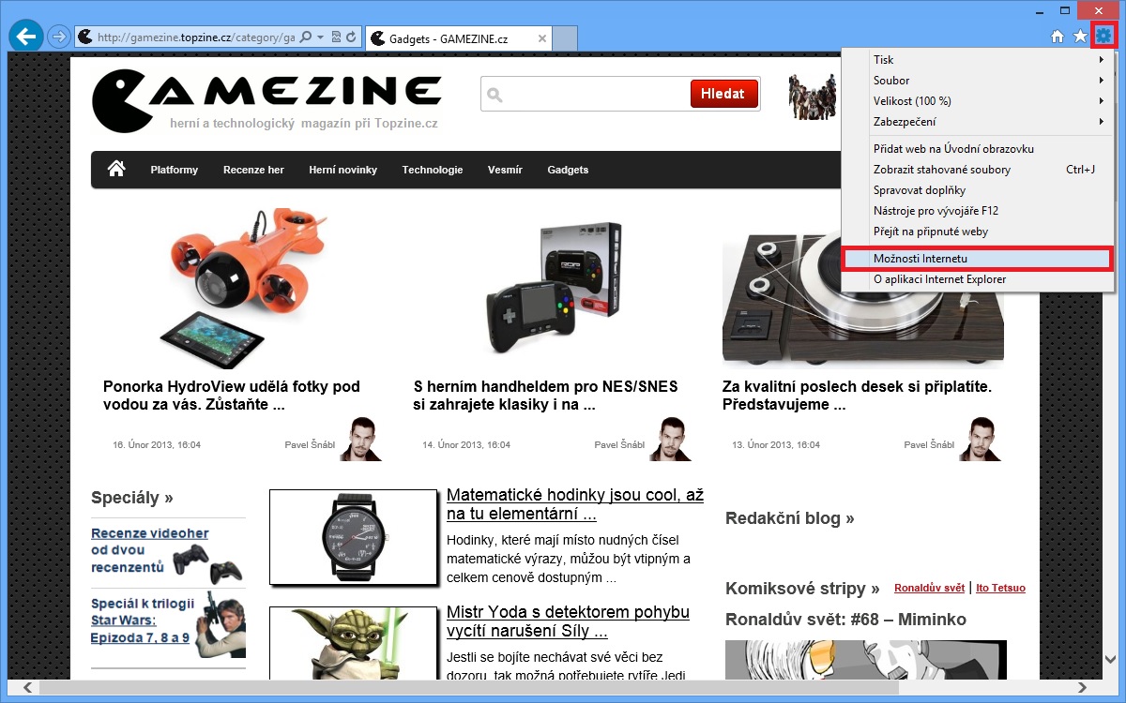
Task: Click date text 16. Únor 2013, 16:04
Action: click(157, 445)
